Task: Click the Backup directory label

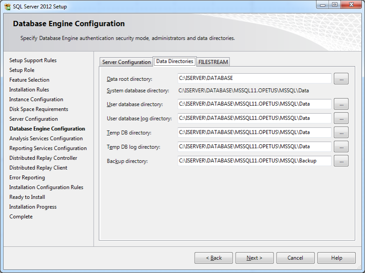Action: (127, 161)
